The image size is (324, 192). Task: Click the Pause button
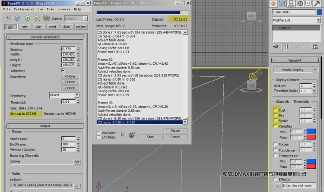point(175,131)
